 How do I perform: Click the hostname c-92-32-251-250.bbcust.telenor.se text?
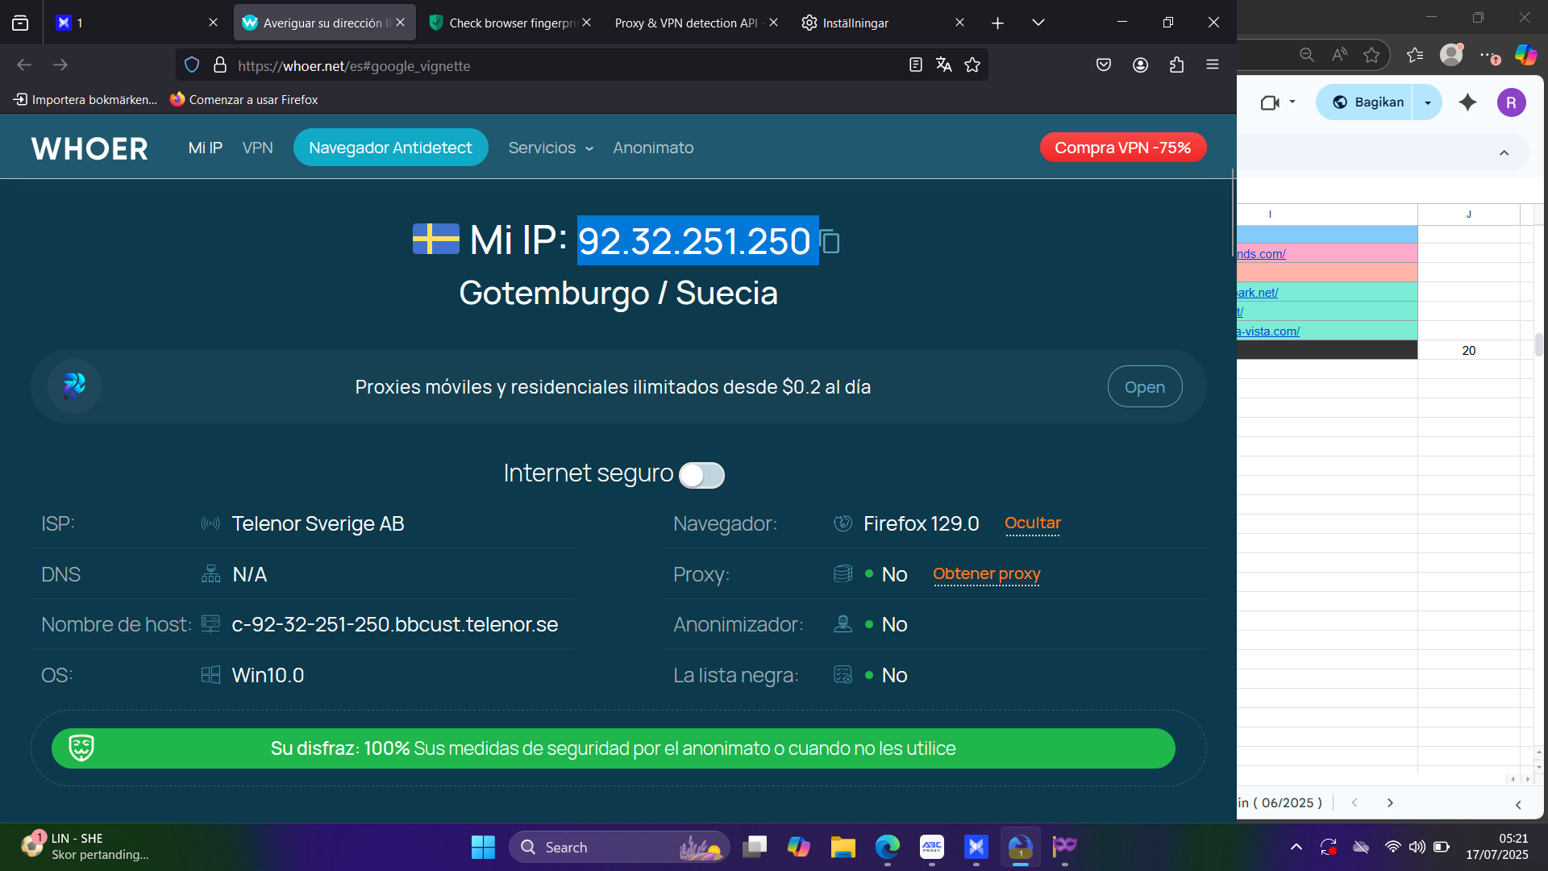[395, 625]
